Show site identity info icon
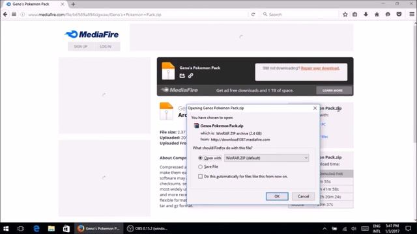417x234 pixels. pyautogui.click(x=23, y=14)
